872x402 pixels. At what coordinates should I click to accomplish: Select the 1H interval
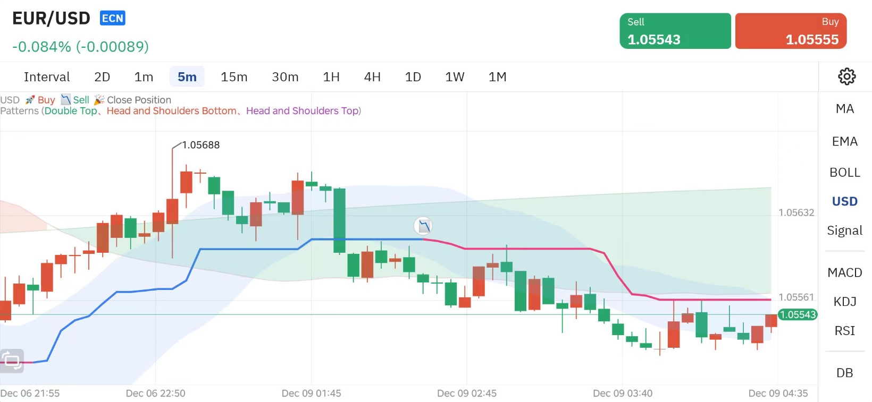point(331,77)
